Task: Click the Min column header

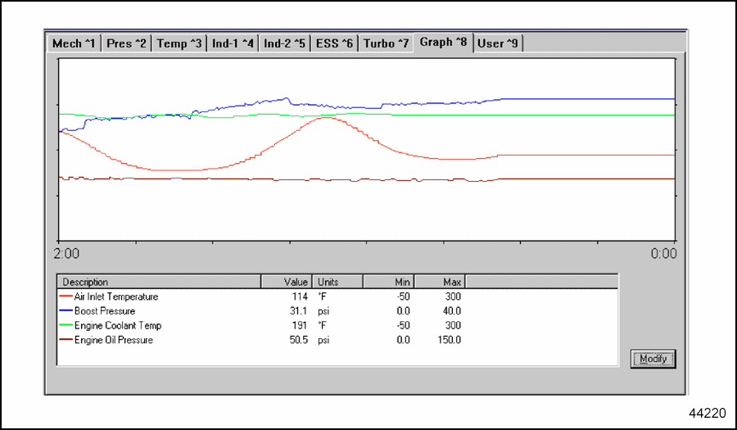Action: coord(388,282)
